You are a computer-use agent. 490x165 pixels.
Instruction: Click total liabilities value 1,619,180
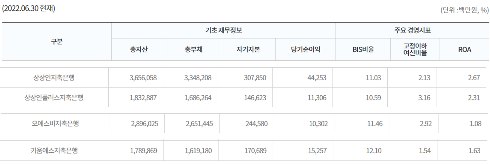coord(198,151)
